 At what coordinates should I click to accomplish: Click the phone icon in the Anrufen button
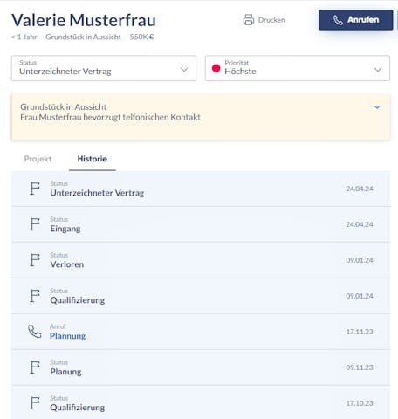[338, 20]
